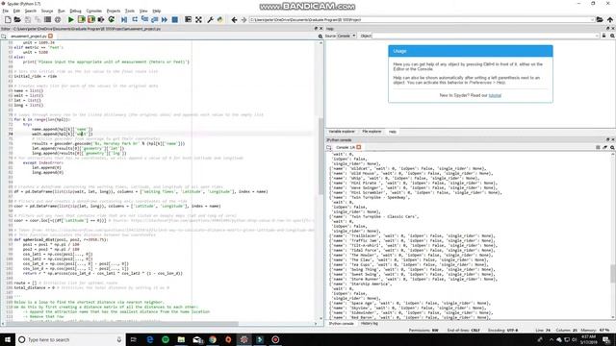Open Preferences wrench icon
The image size is (616, 346).
210,19
